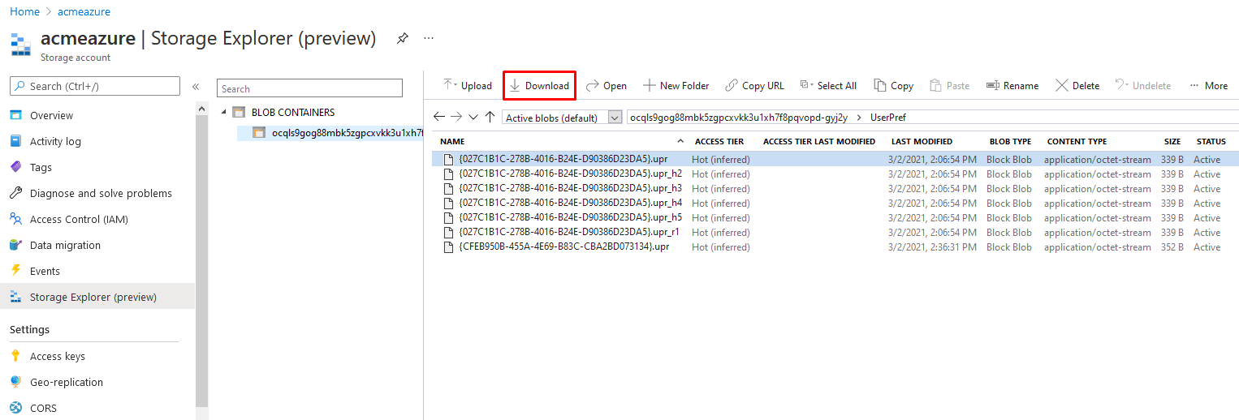Click the Upload toolbar button

coord(468,86)
